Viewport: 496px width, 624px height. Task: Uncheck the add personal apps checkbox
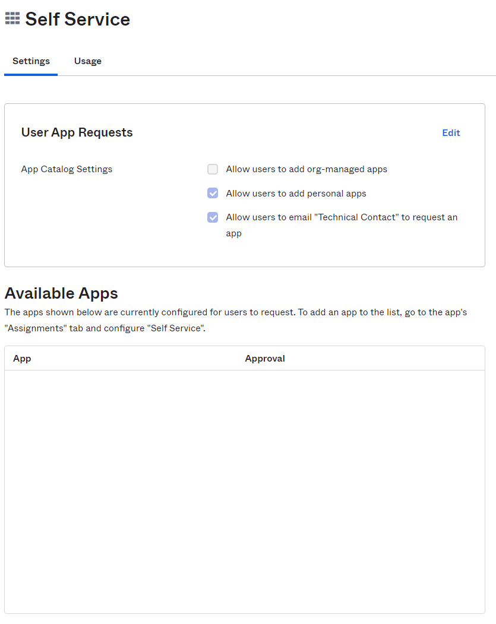click(213, 194)
